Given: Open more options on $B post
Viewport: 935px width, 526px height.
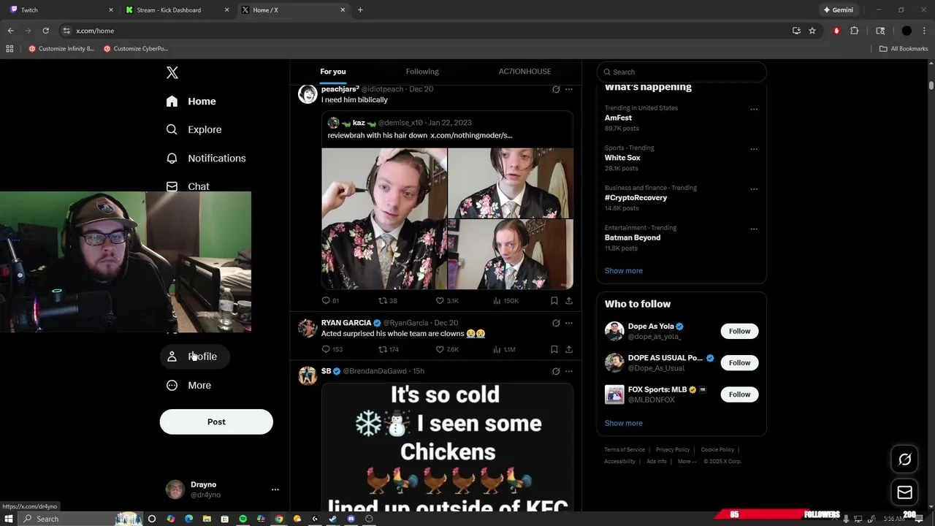Looking at the screenshot, I should pyautogui.click(x=569, y=371).
